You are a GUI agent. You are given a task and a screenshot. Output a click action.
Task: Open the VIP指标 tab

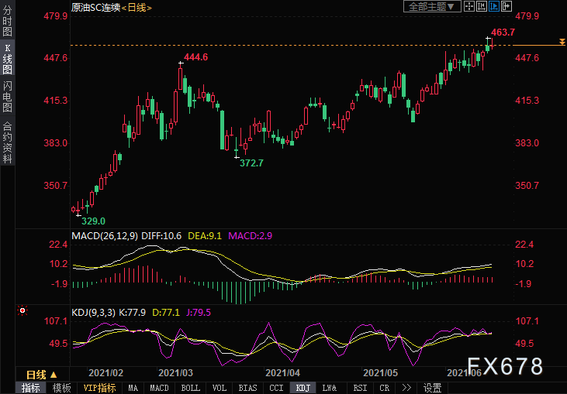pos(99,389)
